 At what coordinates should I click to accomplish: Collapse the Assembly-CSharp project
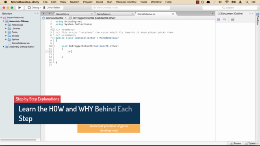point(4,21)
